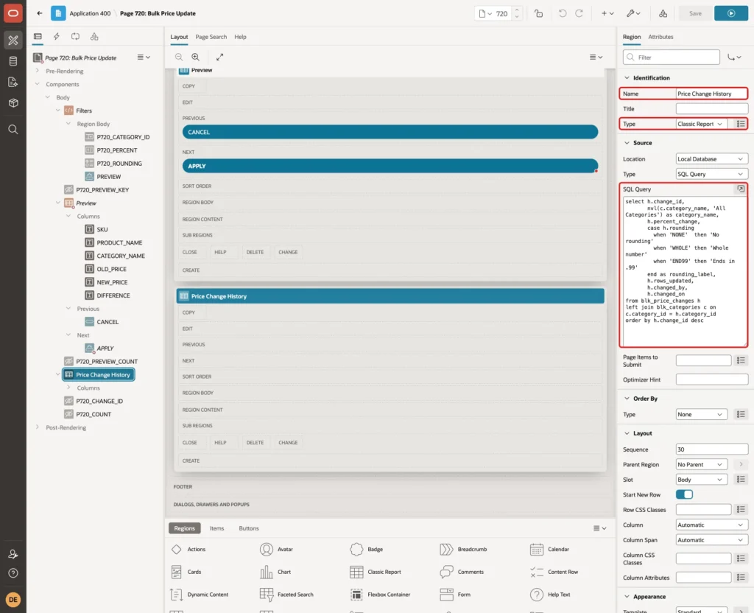Open the layout options hamburger menu
Image resolution: width=754 pixels, height=613 pixels.
pos(596,57)
